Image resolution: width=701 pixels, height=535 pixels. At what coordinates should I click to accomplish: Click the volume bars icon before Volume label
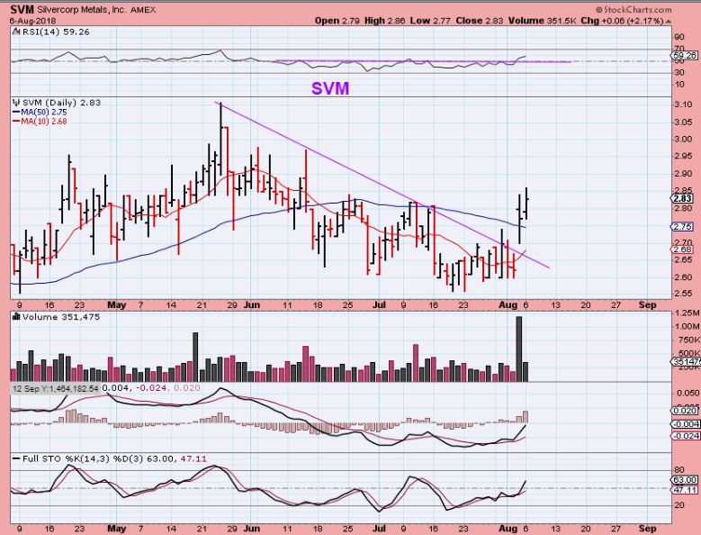16,317
